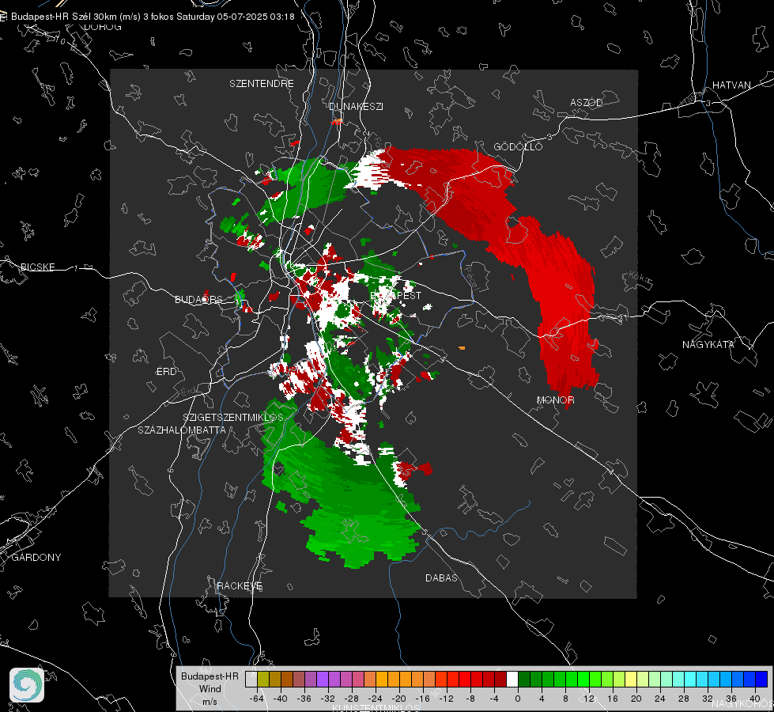
Task: Click the BICSKE label
Action: click(37, 267)
